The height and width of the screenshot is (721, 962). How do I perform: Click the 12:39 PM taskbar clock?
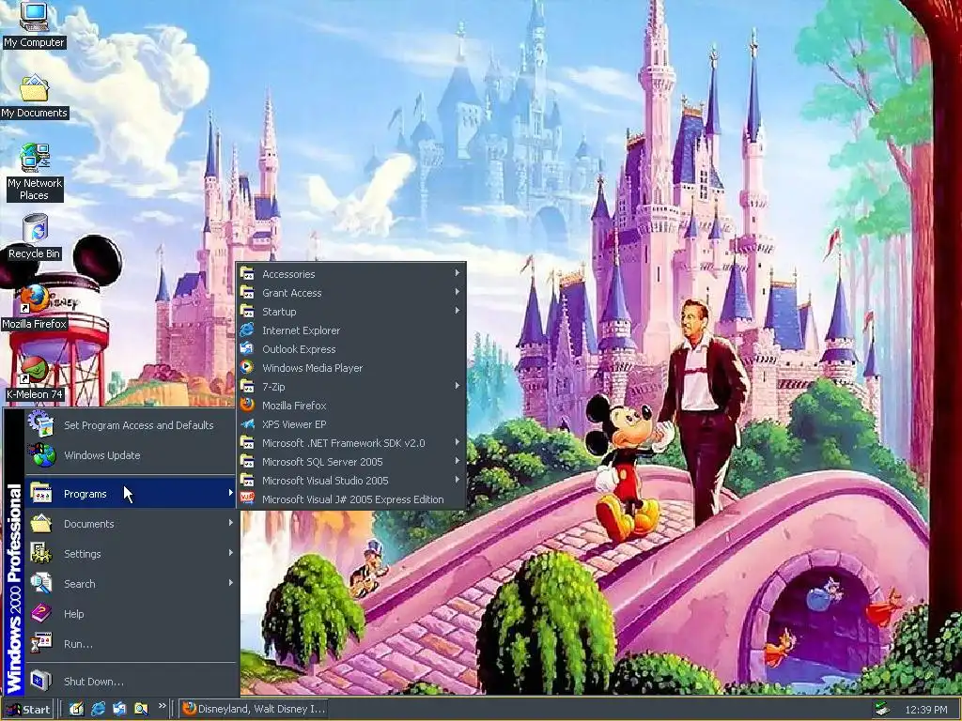[926, 710]
